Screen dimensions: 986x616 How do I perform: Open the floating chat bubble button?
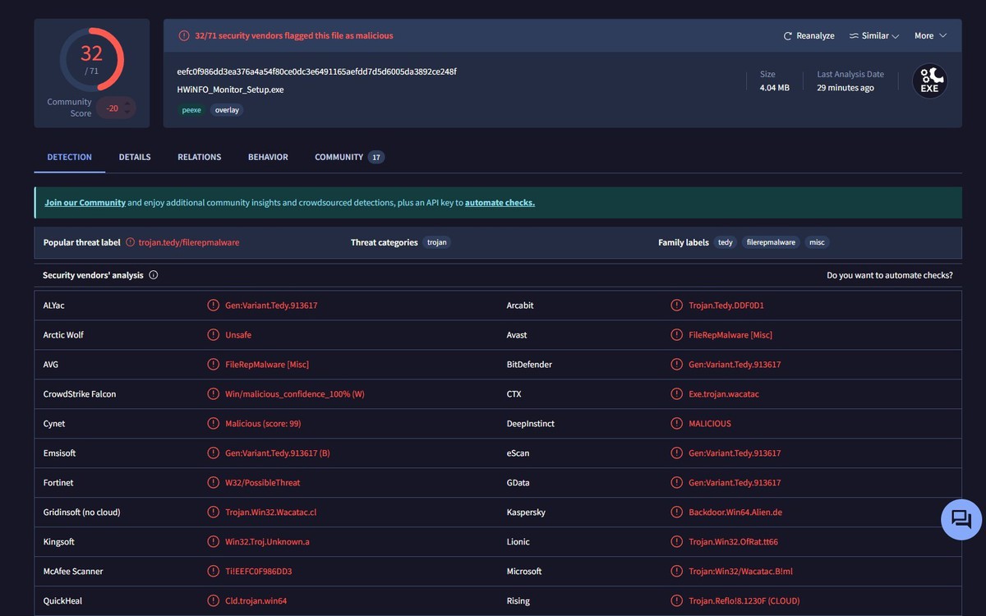pos(961,519)
